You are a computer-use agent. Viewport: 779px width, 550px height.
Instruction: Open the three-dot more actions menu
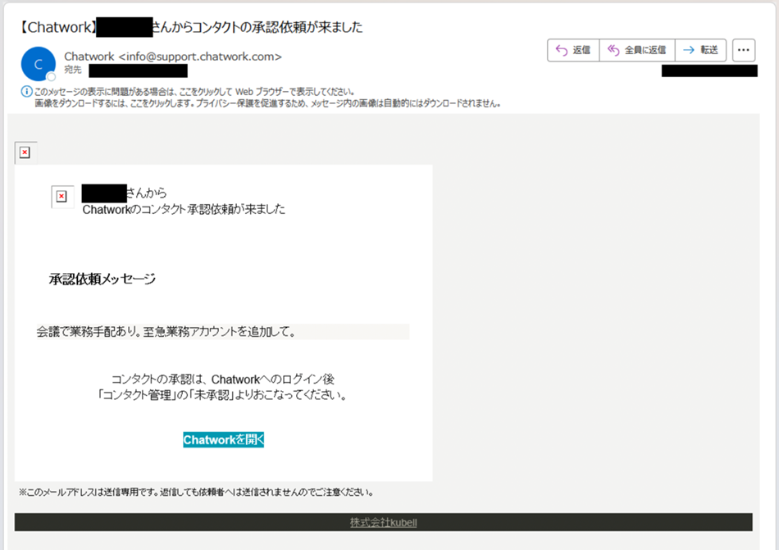[x=743, y=50]
